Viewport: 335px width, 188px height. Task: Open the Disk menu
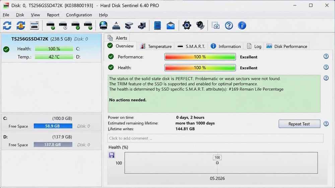20,15
